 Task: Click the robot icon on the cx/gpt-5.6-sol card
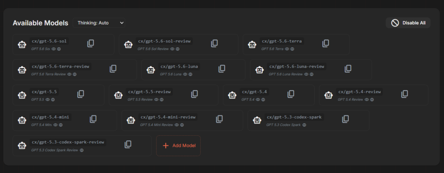[x=22, y=45]
